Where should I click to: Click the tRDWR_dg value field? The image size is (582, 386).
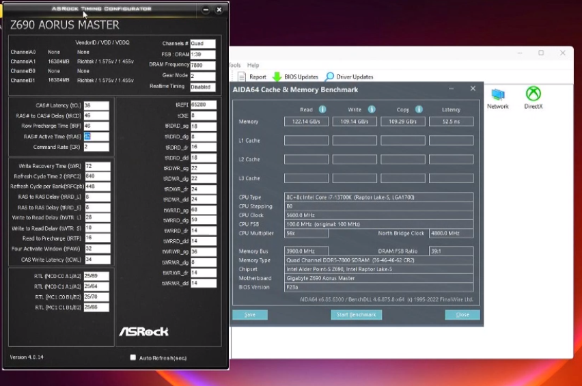(x=204, y=178)
